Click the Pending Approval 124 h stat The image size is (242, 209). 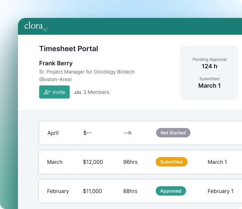click(x=210, y=63)
